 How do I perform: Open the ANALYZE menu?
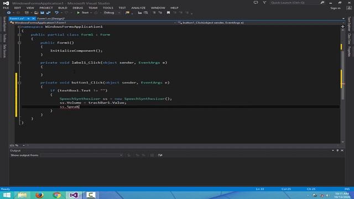tap(138, 8)
